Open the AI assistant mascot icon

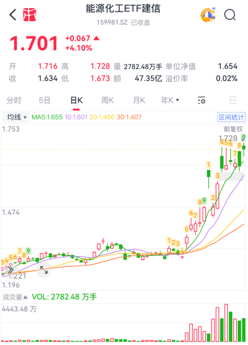[x=208, y=15]
